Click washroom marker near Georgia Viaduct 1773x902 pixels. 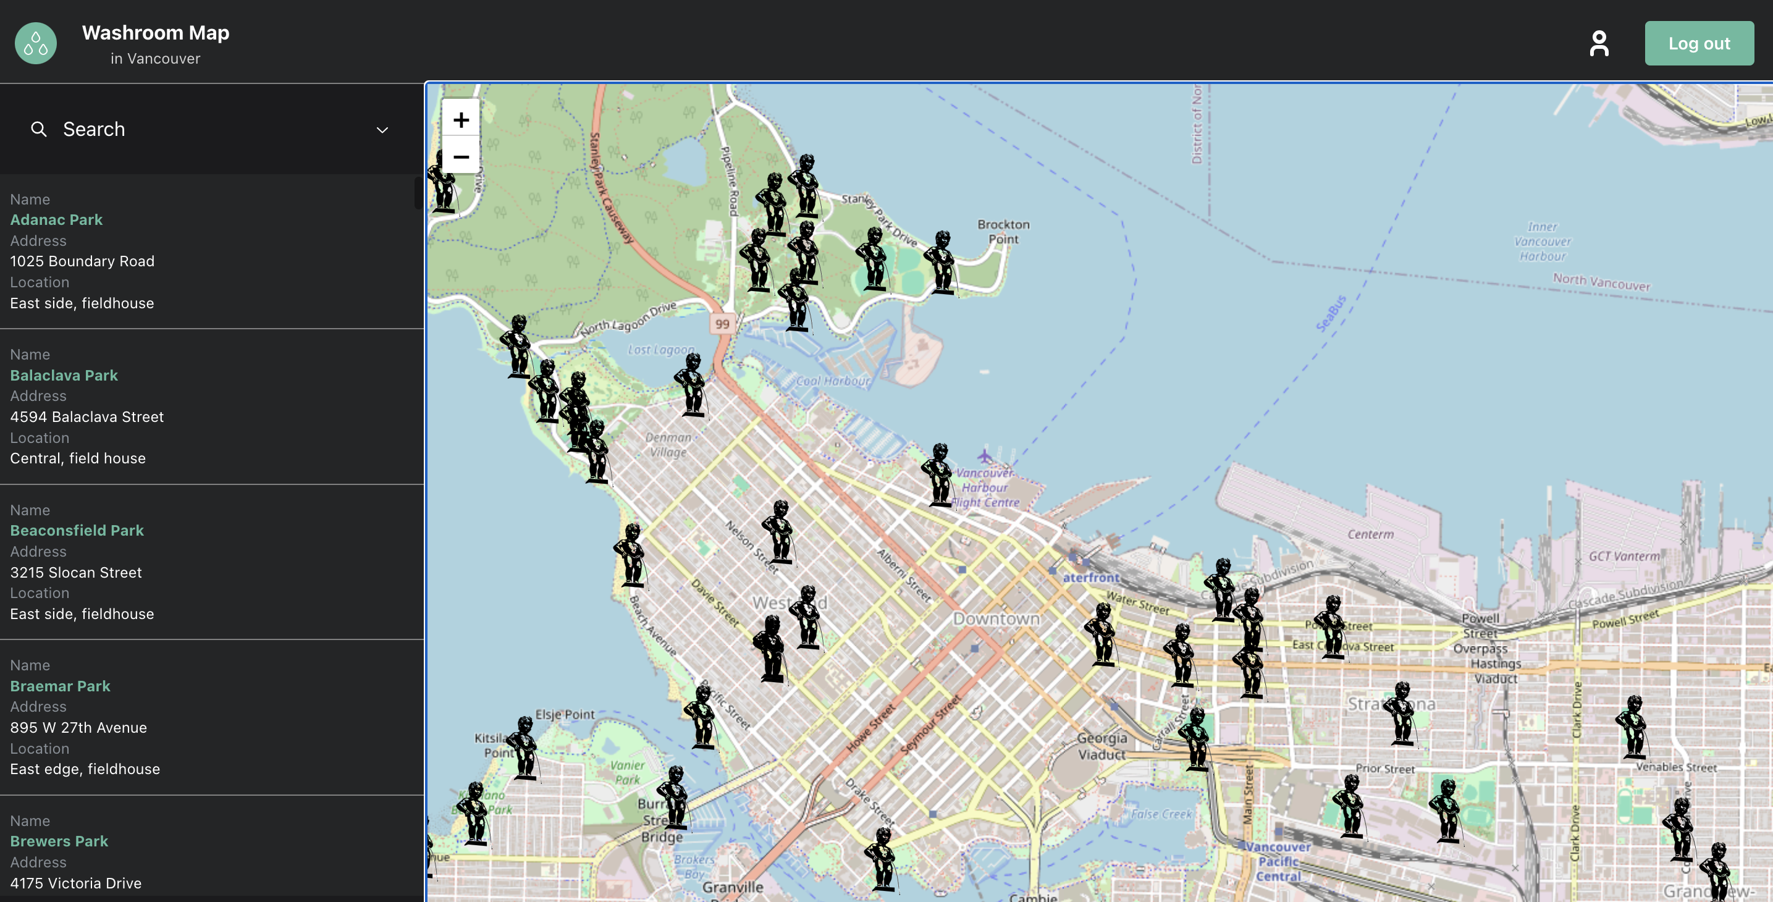coord(1195,738)
